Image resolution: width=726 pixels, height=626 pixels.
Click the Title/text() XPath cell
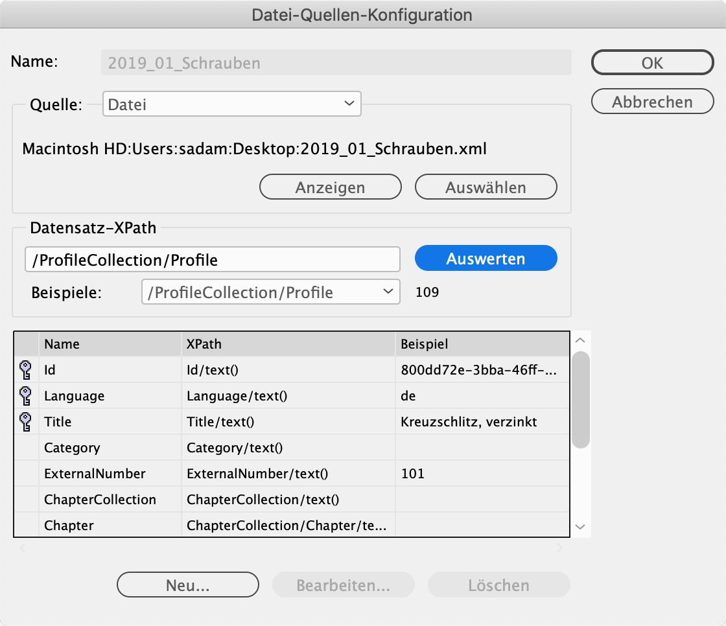pos(288,421)
